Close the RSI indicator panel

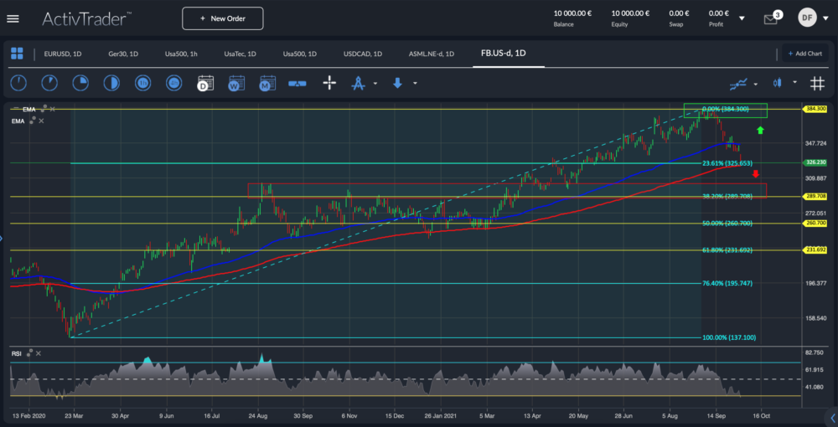click(x=39, y=353)
